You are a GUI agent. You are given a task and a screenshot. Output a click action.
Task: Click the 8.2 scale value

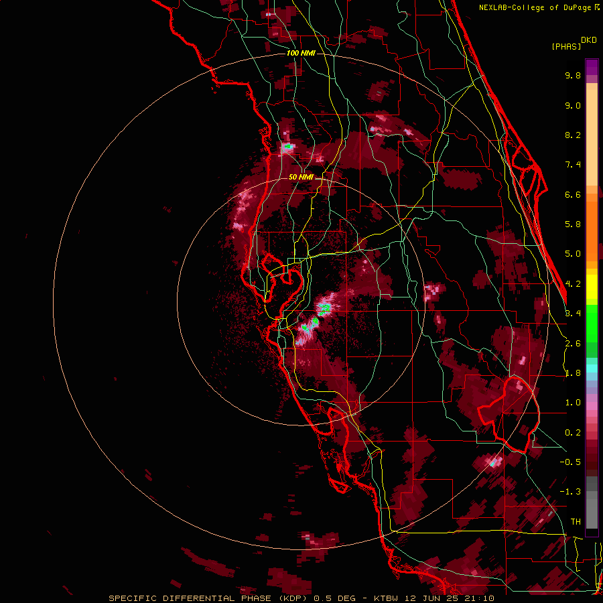(573, 135)
